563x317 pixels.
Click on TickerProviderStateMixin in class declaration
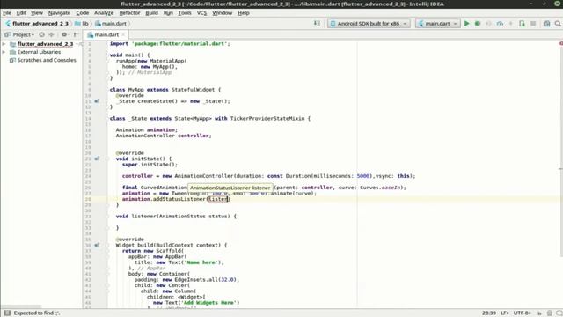(267, 118)
